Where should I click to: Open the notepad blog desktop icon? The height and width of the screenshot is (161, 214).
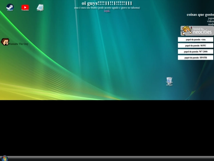point(40,8)
